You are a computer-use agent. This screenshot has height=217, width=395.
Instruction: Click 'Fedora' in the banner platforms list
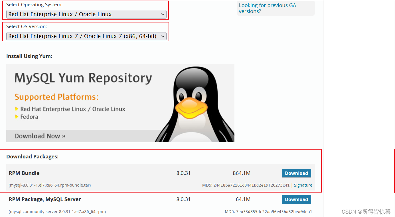[x=29, y=117]
